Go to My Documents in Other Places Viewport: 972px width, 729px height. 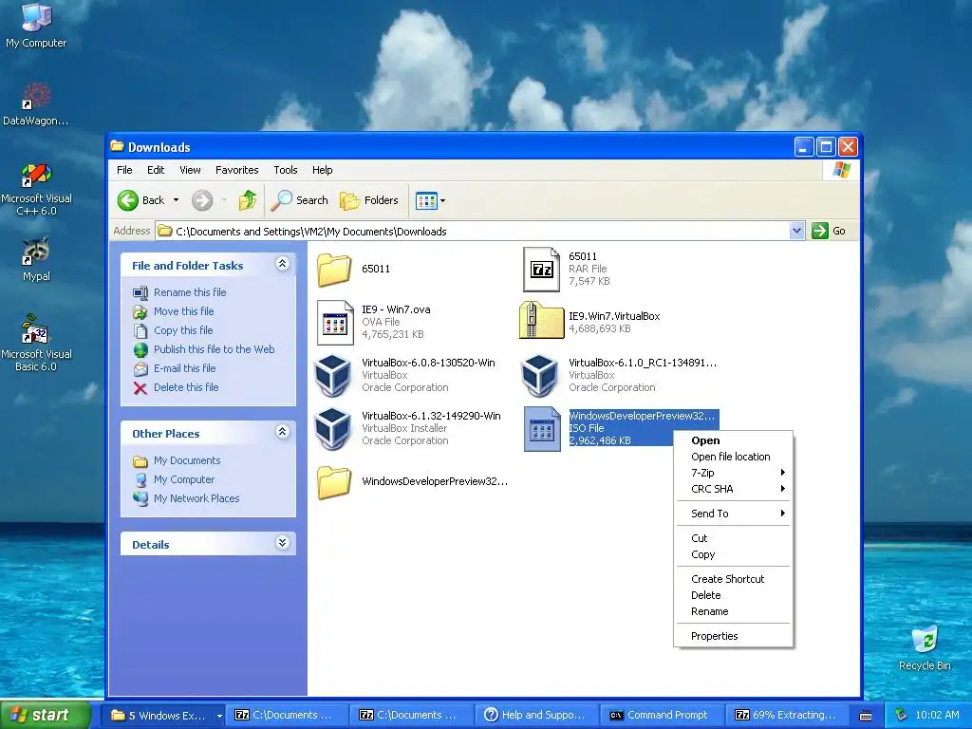pos(187,460)
